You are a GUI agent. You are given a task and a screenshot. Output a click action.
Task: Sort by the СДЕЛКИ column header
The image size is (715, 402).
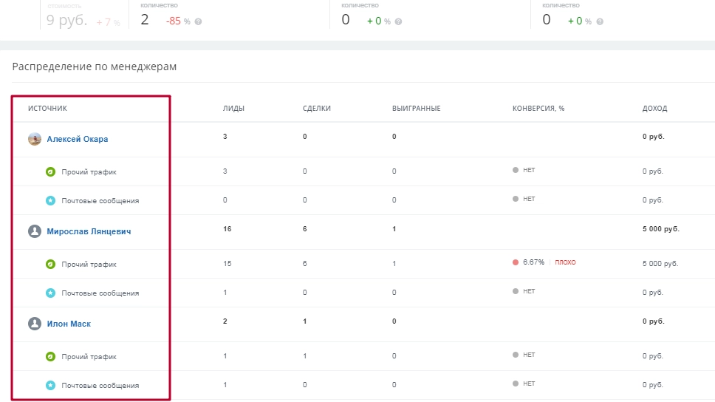pyautogui.click(x=317, y=109)
